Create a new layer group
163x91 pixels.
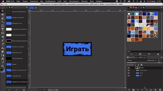coord(133,90)
